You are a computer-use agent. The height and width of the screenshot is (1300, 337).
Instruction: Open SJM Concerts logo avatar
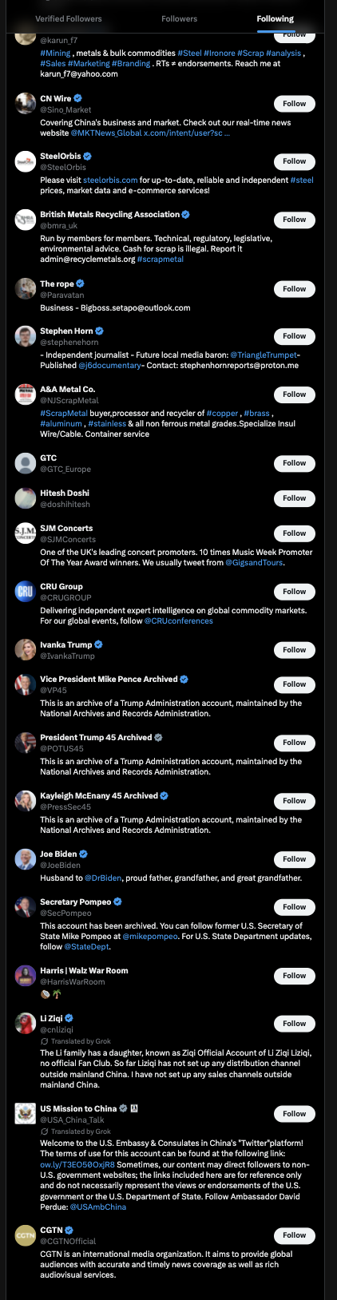click(26, 533)
